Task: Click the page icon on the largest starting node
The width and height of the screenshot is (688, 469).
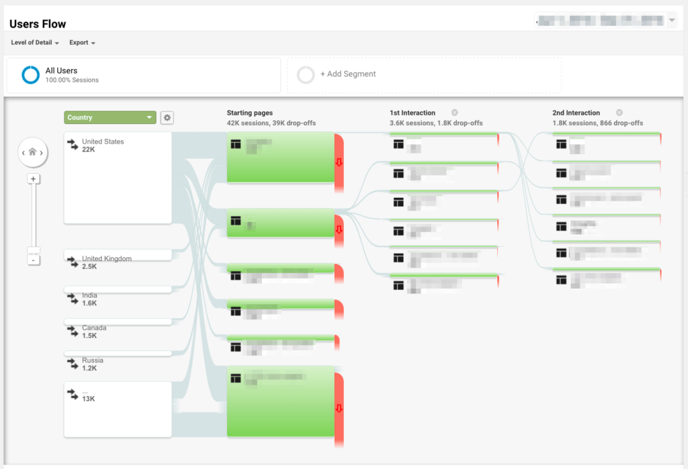Action: 236,378
